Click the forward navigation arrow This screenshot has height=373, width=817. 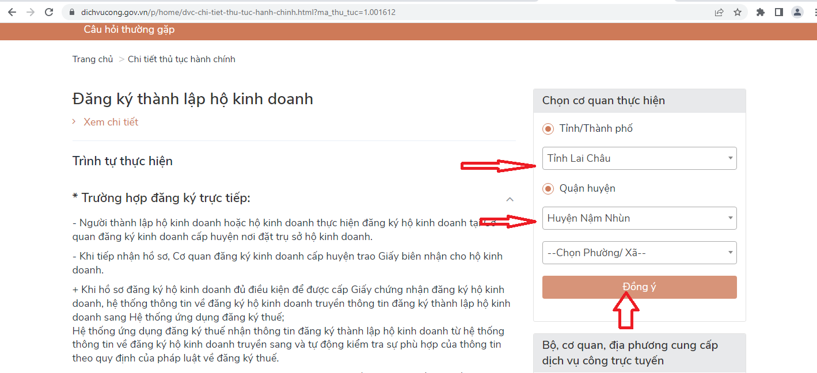[x=30, y=12]
